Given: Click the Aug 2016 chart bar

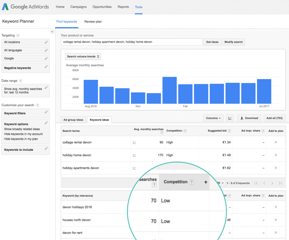Looking at the screenshot, I should pyautogui.click(x=91, y=92).
